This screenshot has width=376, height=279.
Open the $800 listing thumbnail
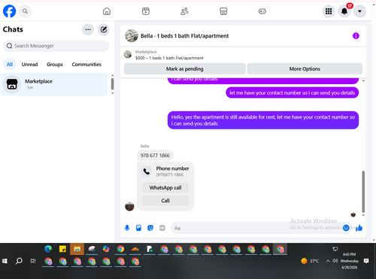point(128,54)
